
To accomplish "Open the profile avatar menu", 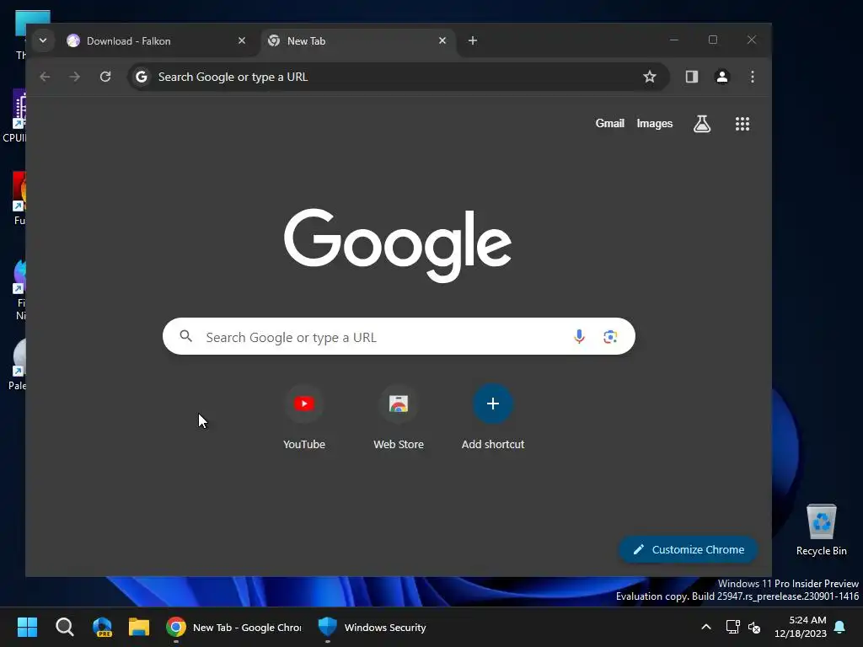I will [722, 77].
